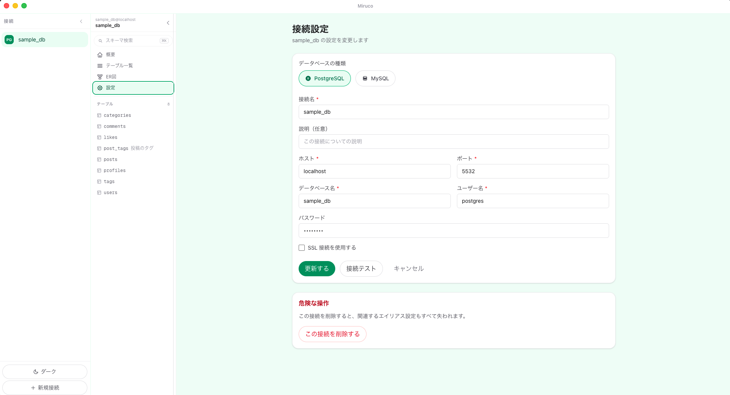Screen dimensions: 730x395
Task: Click the 設定 gear icon
Action: (100, 88)
